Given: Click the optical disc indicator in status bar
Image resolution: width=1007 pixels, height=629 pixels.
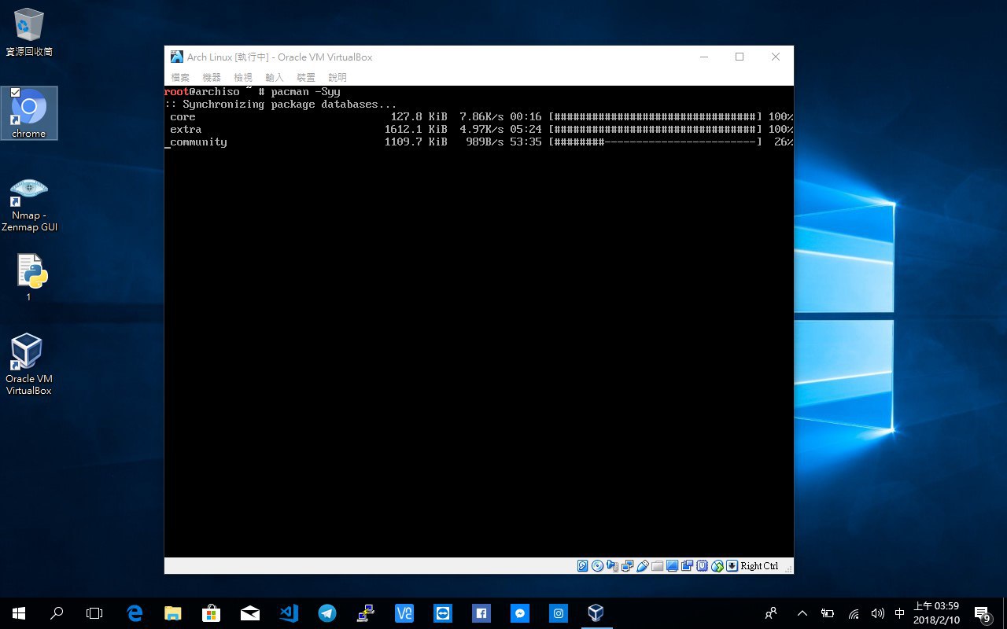Looking at the screenshot, I should (x=598, y=566).
